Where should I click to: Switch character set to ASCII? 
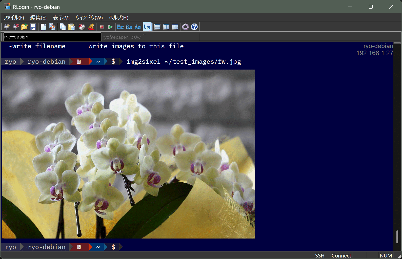tap(138, 27)
